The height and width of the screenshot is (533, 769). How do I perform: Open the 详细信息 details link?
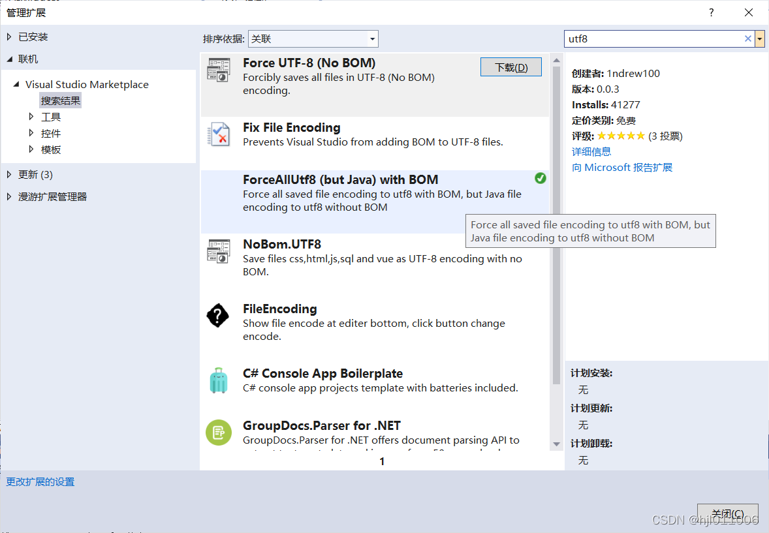click(591, 152)
